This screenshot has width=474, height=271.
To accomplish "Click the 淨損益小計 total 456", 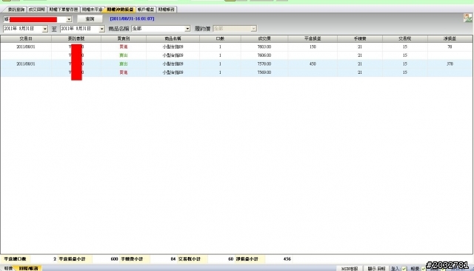I will (287, 259).
